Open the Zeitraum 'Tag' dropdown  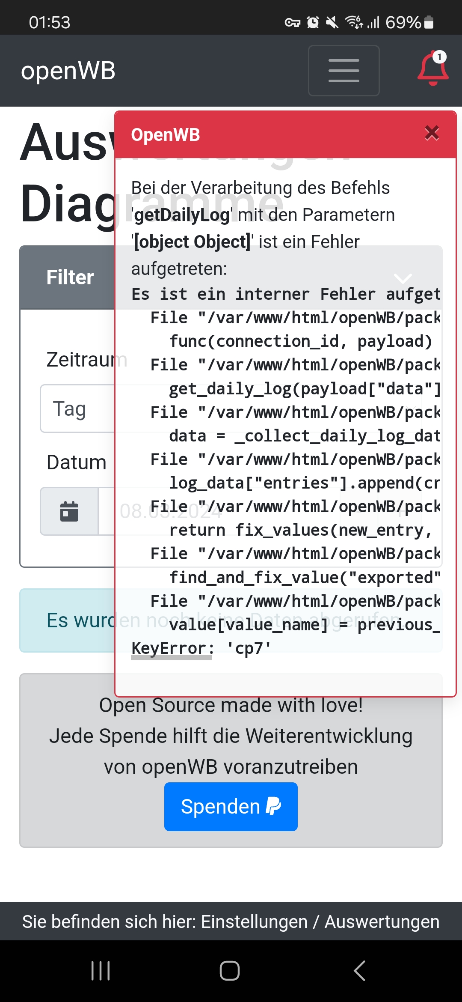point(77,409)
